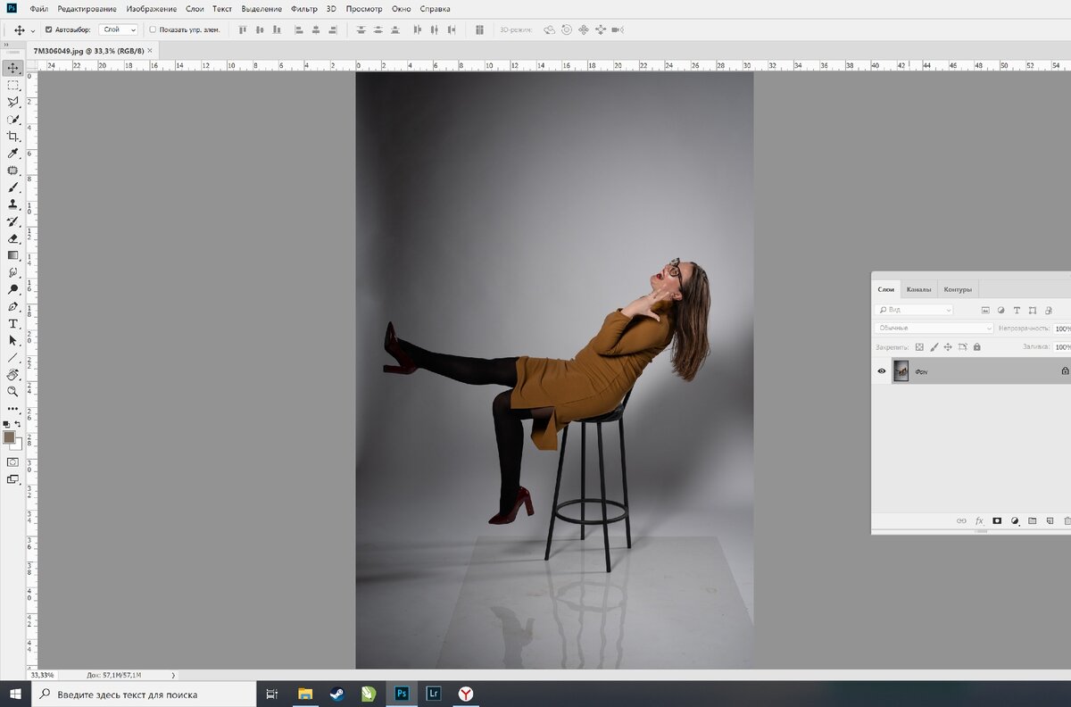Pick the Eraser tool

click(13, 238)
